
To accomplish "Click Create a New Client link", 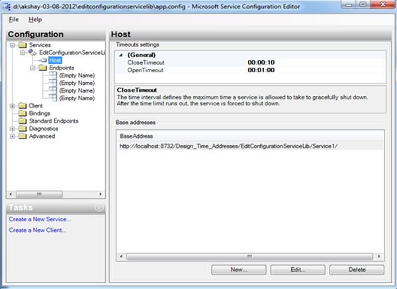I will pos(38,230).
